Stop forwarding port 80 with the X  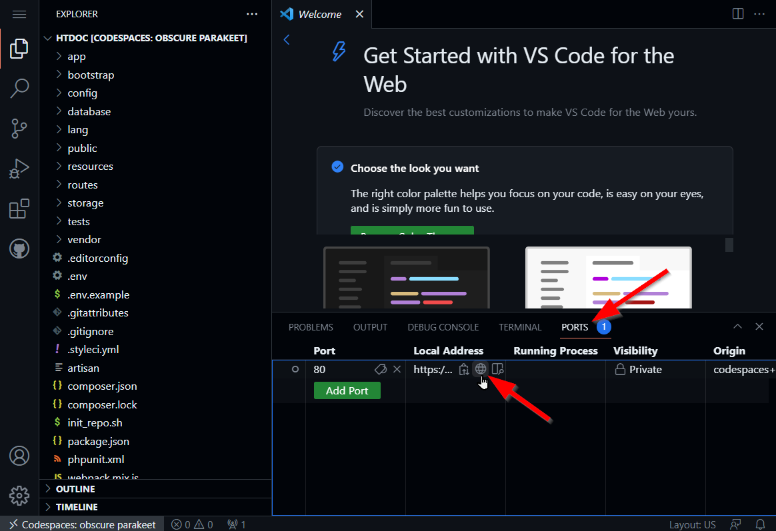[397, 369]
